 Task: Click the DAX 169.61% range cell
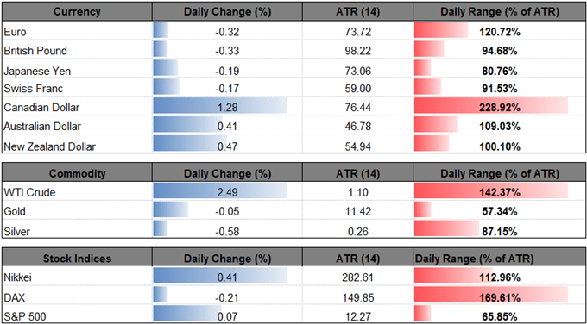tap(499, 298)
